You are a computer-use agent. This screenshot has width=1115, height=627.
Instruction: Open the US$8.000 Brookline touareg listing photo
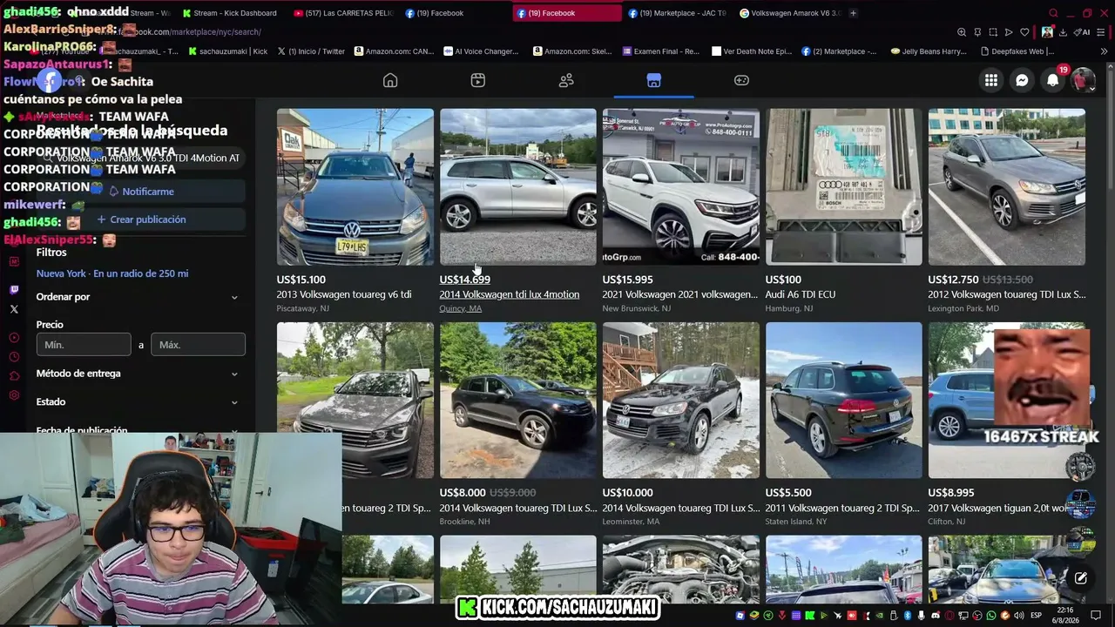pos(518,401)
